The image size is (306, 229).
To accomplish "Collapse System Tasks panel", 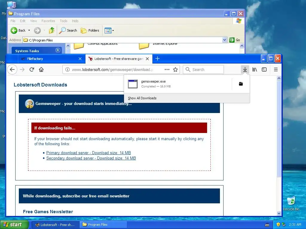I will pos(58,50).
